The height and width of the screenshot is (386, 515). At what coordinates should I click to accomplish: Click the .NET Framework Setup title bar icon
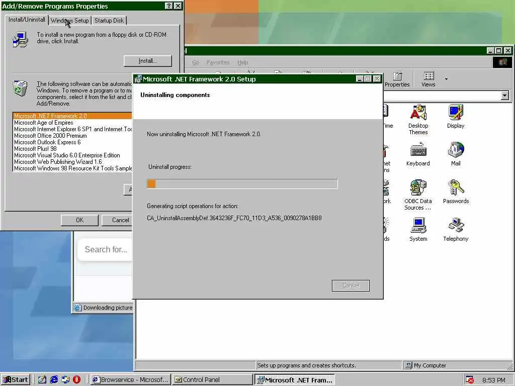pyautogui.click(x=138, y=79)
